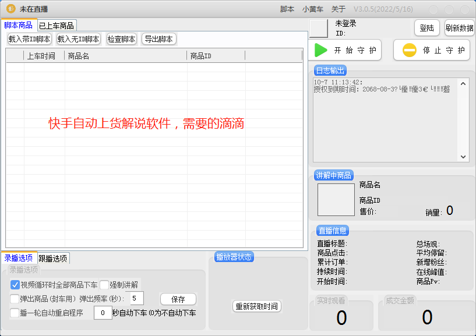The width and height of the screenshot is (476, 336).
Task: Switch to the 脚本商品 tab
Action: point(19,25)
